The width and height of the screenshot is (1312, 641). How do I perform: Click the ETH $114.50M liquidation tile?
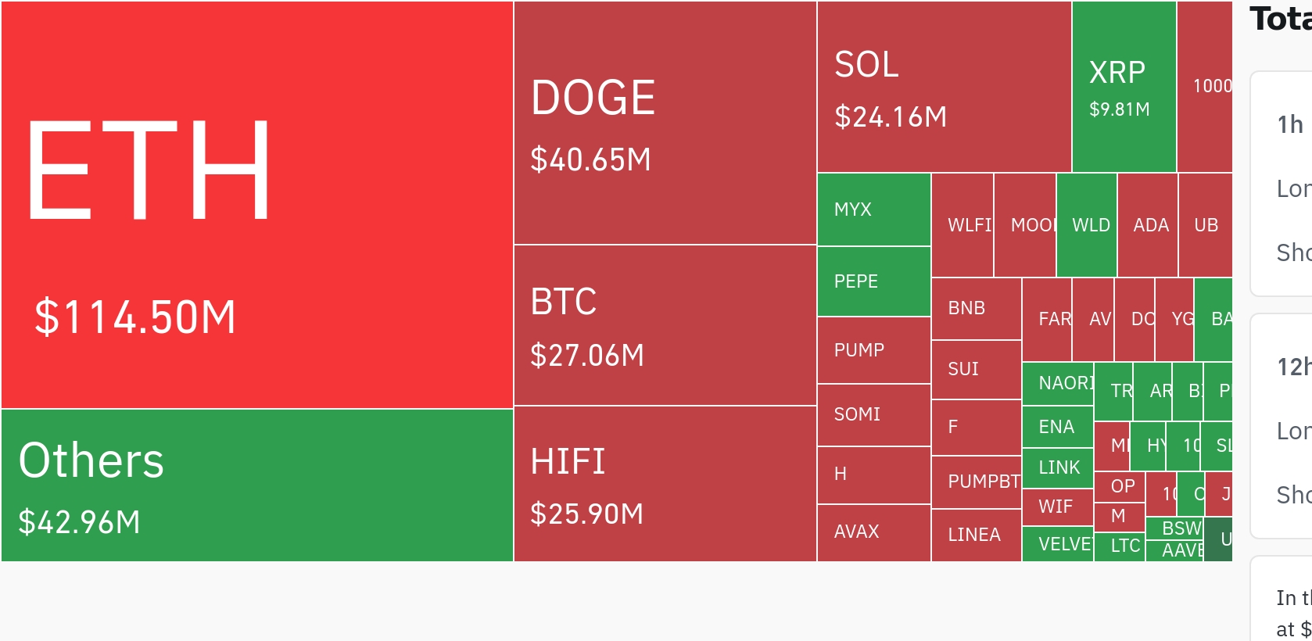tap(256, 205)
